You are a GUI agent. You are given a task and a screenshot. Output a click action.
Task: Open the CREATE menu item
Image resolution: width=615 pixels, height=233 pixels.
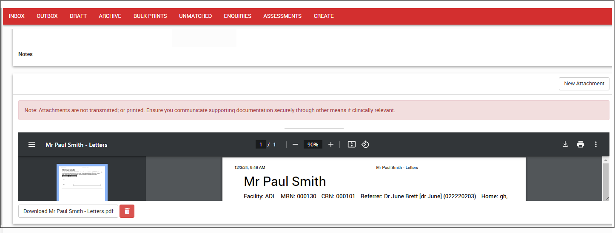coord(324,16)
